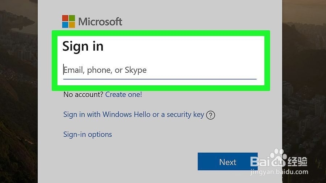Click the Baidu 经验 watermark characters
This screenshot has width=326, height=183.
coord(297,161)
